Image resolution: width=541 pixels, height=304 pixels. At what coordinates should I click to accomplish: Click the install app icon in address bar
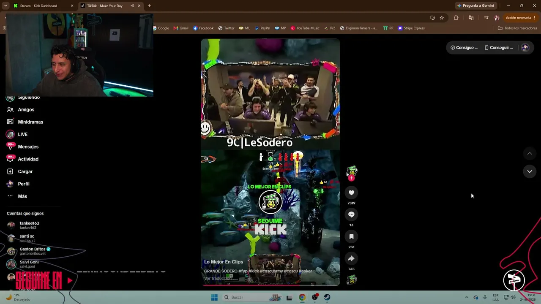pyautogui.click(x=432, y=18)
